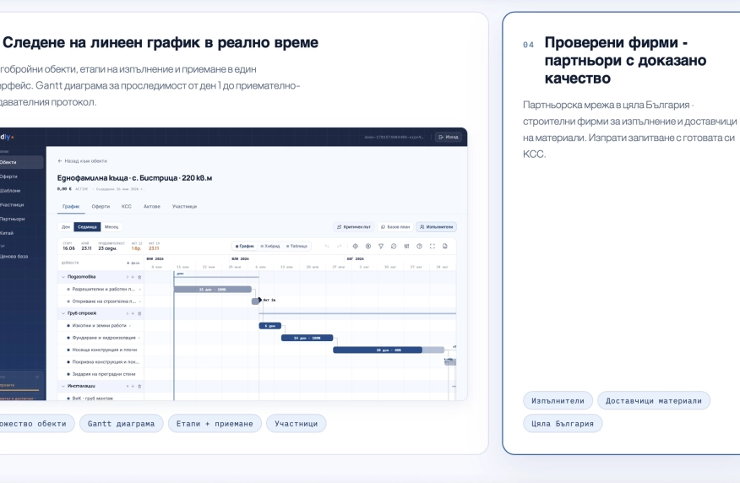The image size is (740, 483).
Task: Select Обекти in the dark sidebar
Action: (21, 162)
